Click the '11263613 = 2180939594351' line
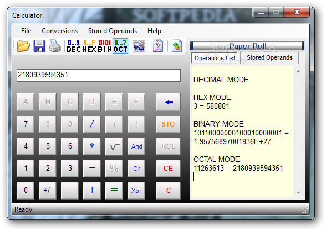326x231 pixels. click(x=238, y=168)
